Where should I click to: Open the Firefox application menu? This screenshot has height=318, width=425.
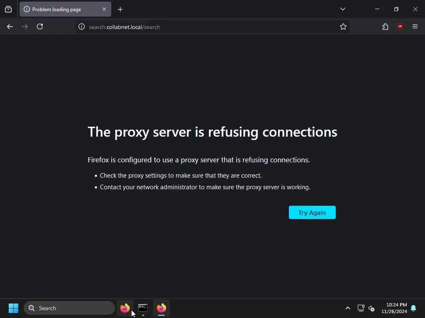point(415,26)
